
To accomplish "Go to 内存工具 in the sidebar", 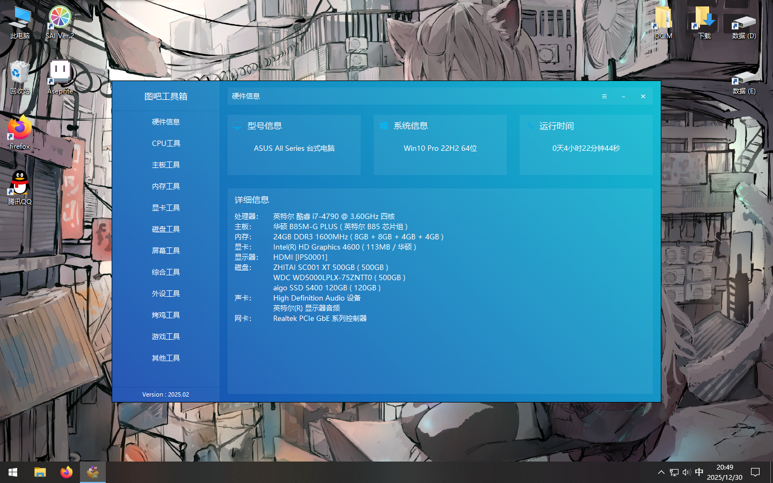I will (166, 186).
